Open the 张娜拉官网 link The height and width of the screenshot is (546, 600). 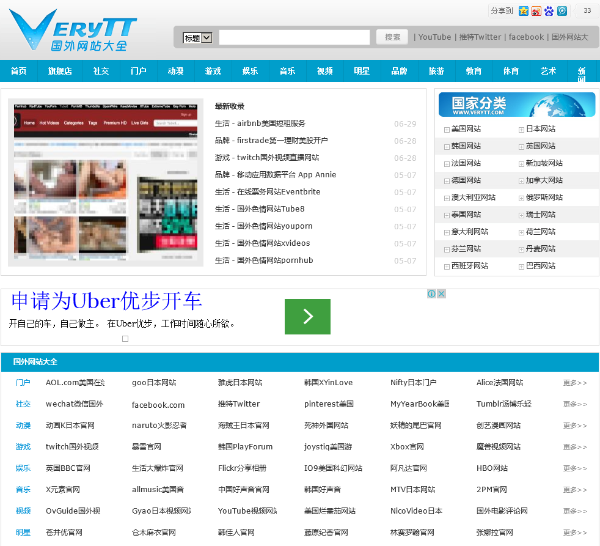coord(494,533)
